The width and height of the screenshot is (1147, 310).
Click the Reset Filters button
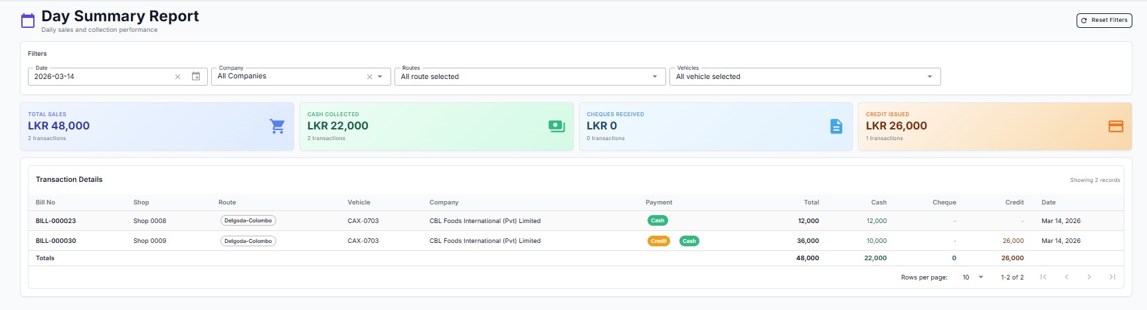pos(1104,21)
